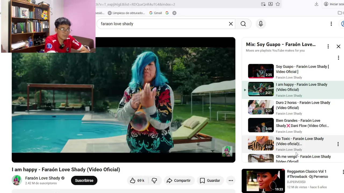The image size is (344, 193).
Task: Click Reggaeton Clasico Vol 1 title
Action: pyautogui.click(x=307, y=174)
